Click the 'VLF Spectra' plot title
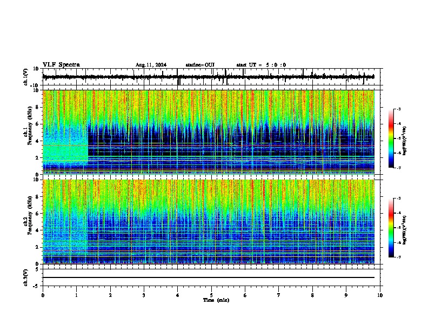 click(61, 65)
